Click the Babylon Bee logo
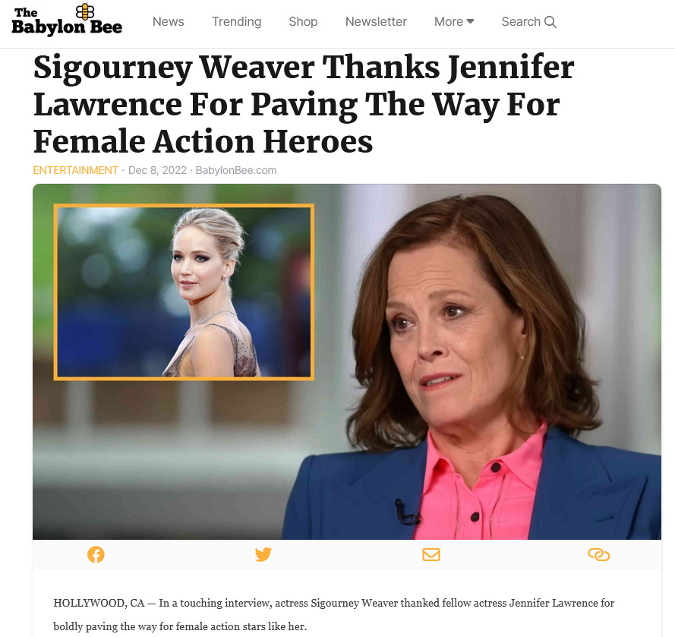The width and height of the screenshot is (675, 637). tap(67, 20)
